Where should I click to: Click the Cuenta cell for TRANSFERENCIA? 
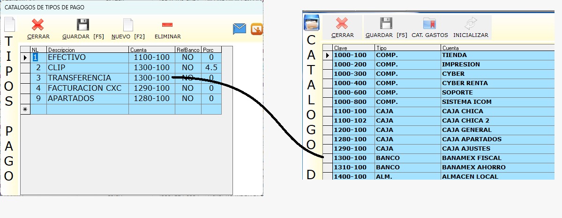coord(151,78)
